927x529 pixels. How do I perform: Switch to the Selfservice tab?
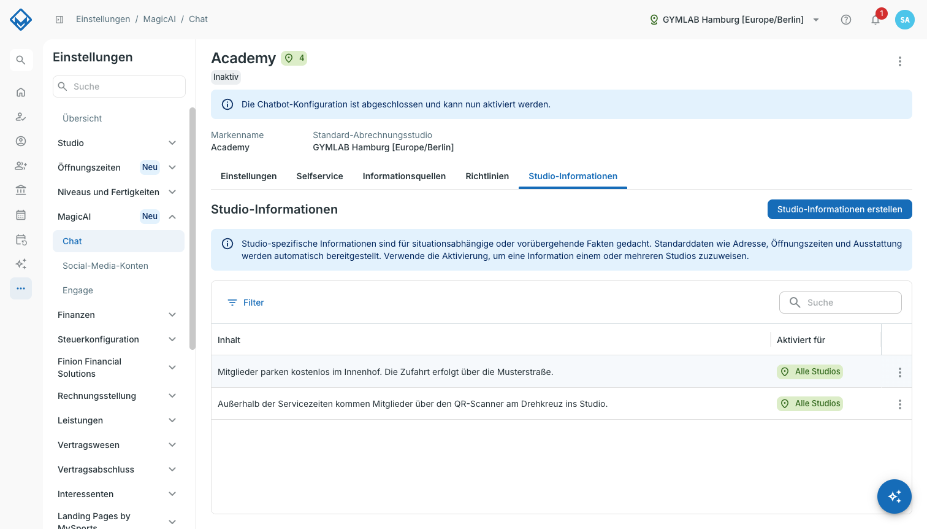click(x=320, y=176)
